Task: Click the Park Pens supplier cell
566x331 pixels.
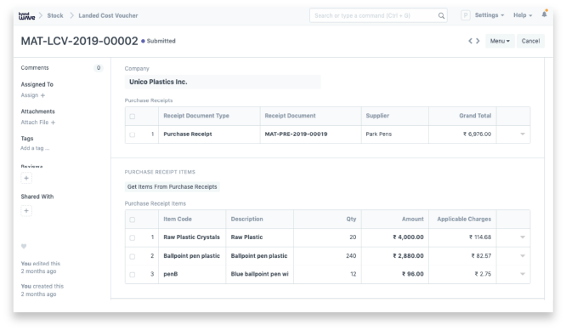Action: point(395,134)
